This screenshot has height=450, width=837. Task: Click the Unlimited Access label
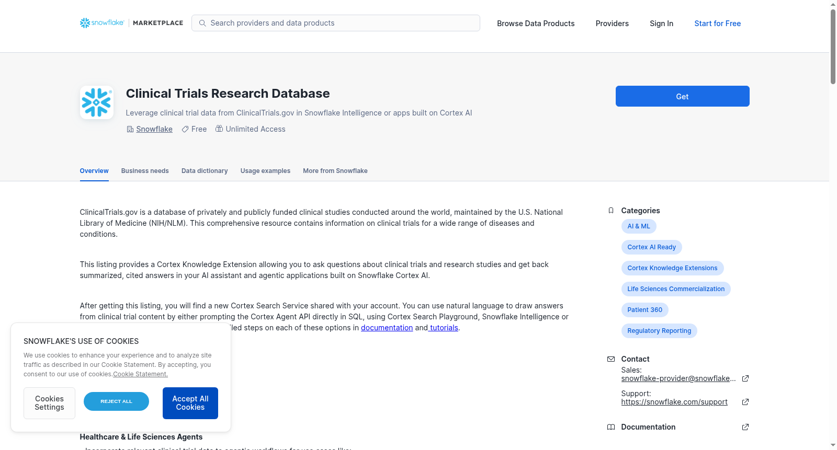pyautogui.click(x=255, y=129)
